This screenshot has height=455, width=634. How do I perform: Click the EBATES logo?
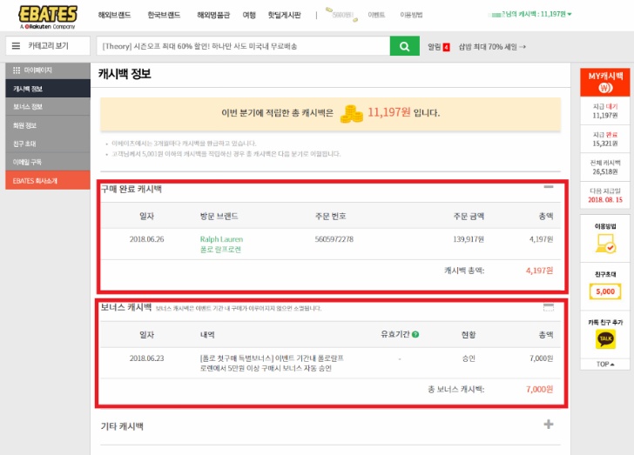pos(48,17)
